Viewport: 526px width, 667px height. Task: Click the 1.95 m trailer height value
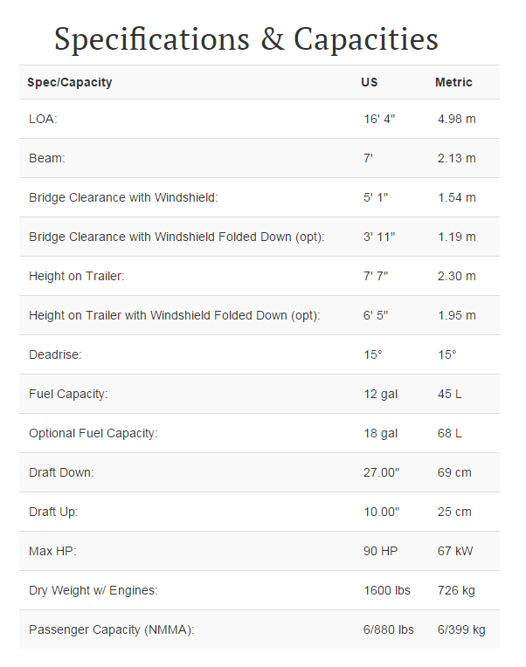(457, 315)
